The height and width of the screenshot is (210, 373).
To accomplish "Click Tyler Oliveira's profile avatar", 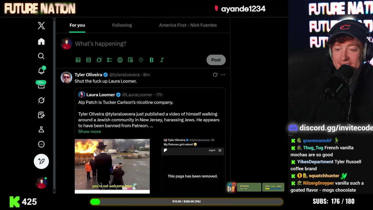I will [x=66, y=78].
